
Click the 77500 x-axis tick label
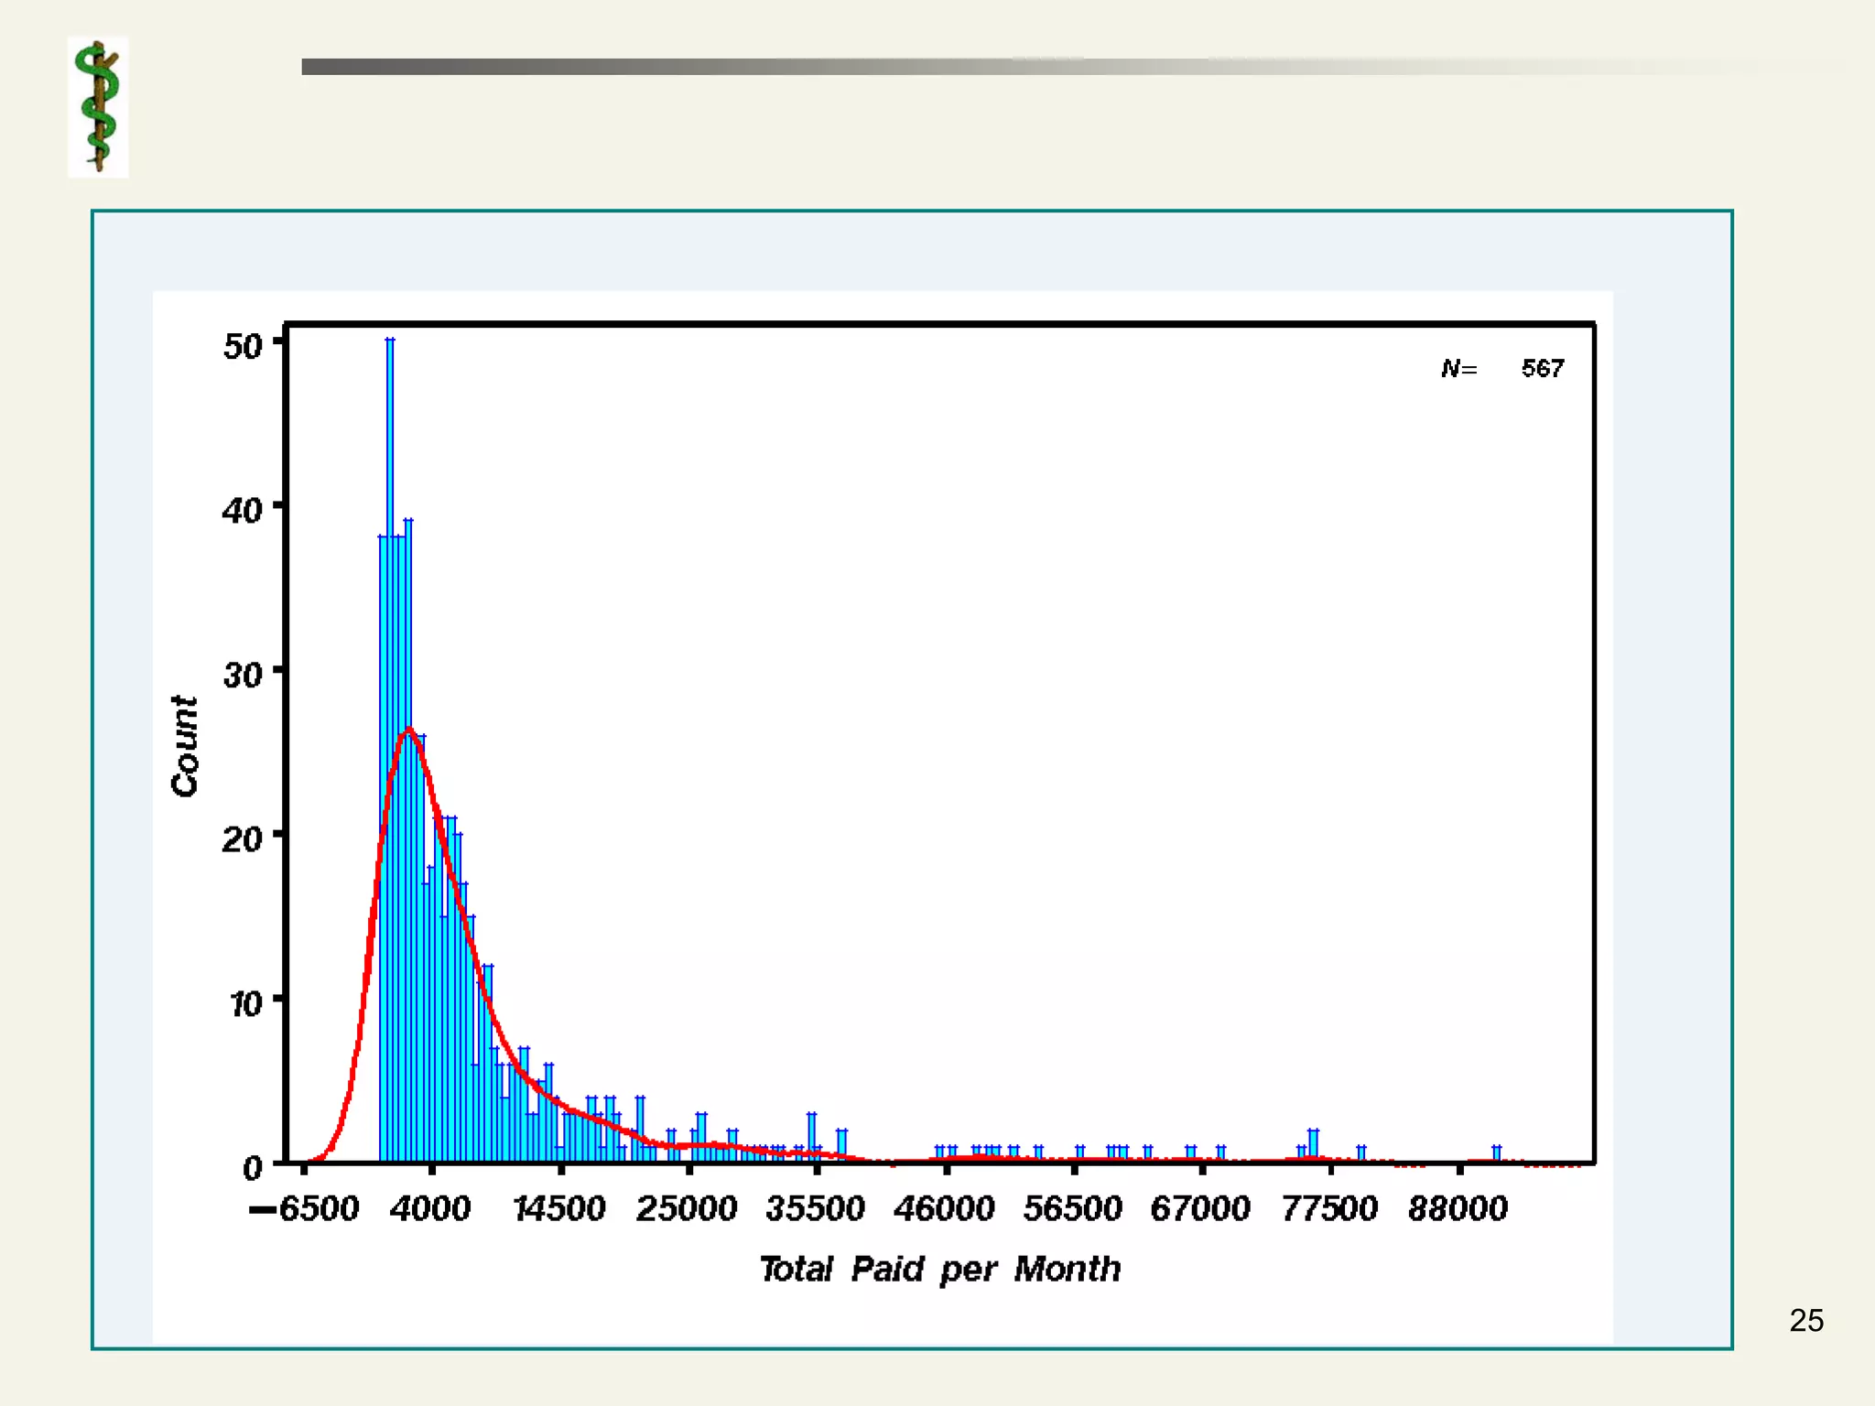1329,1209
